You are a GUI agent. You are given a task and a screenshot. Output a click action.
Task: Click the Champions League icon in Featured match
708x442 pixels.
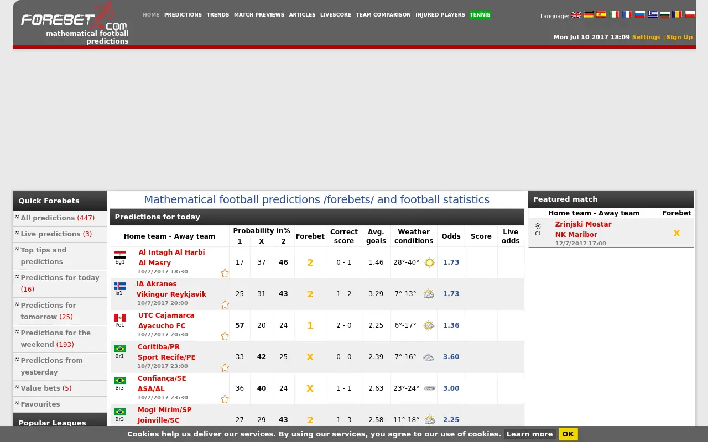click(538, 226)
